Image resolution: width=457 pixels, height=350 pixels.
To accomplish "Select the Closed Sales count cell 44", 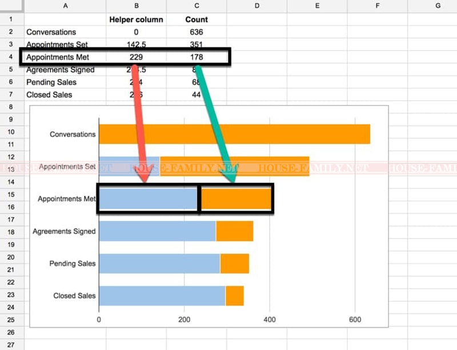I will click(197, 95).
